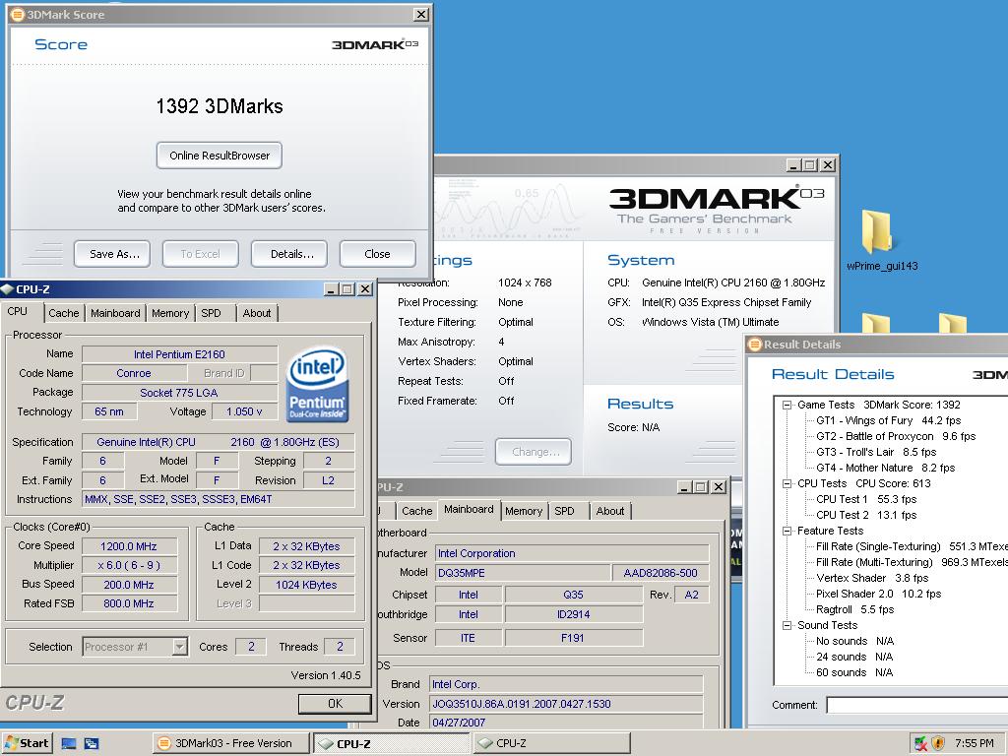Open the wPrime_gui143 folder on desktop

point(881,240)
